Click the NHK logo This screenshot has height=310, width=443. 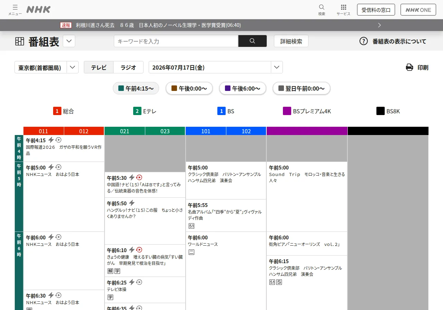pyautogui.click(x=38, y=10)
